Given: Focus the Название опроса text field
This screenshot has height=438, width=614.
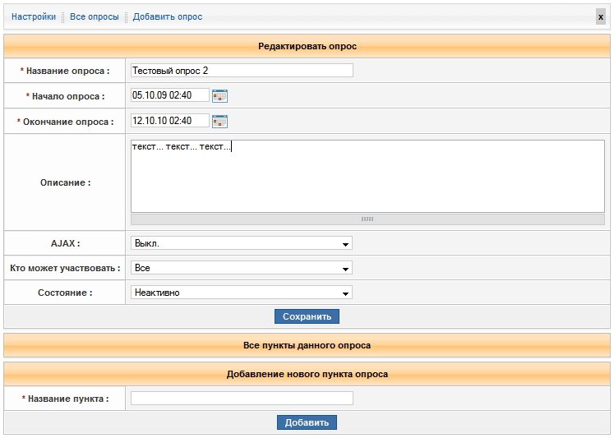Looking at the screenshot, I should 242,71.
